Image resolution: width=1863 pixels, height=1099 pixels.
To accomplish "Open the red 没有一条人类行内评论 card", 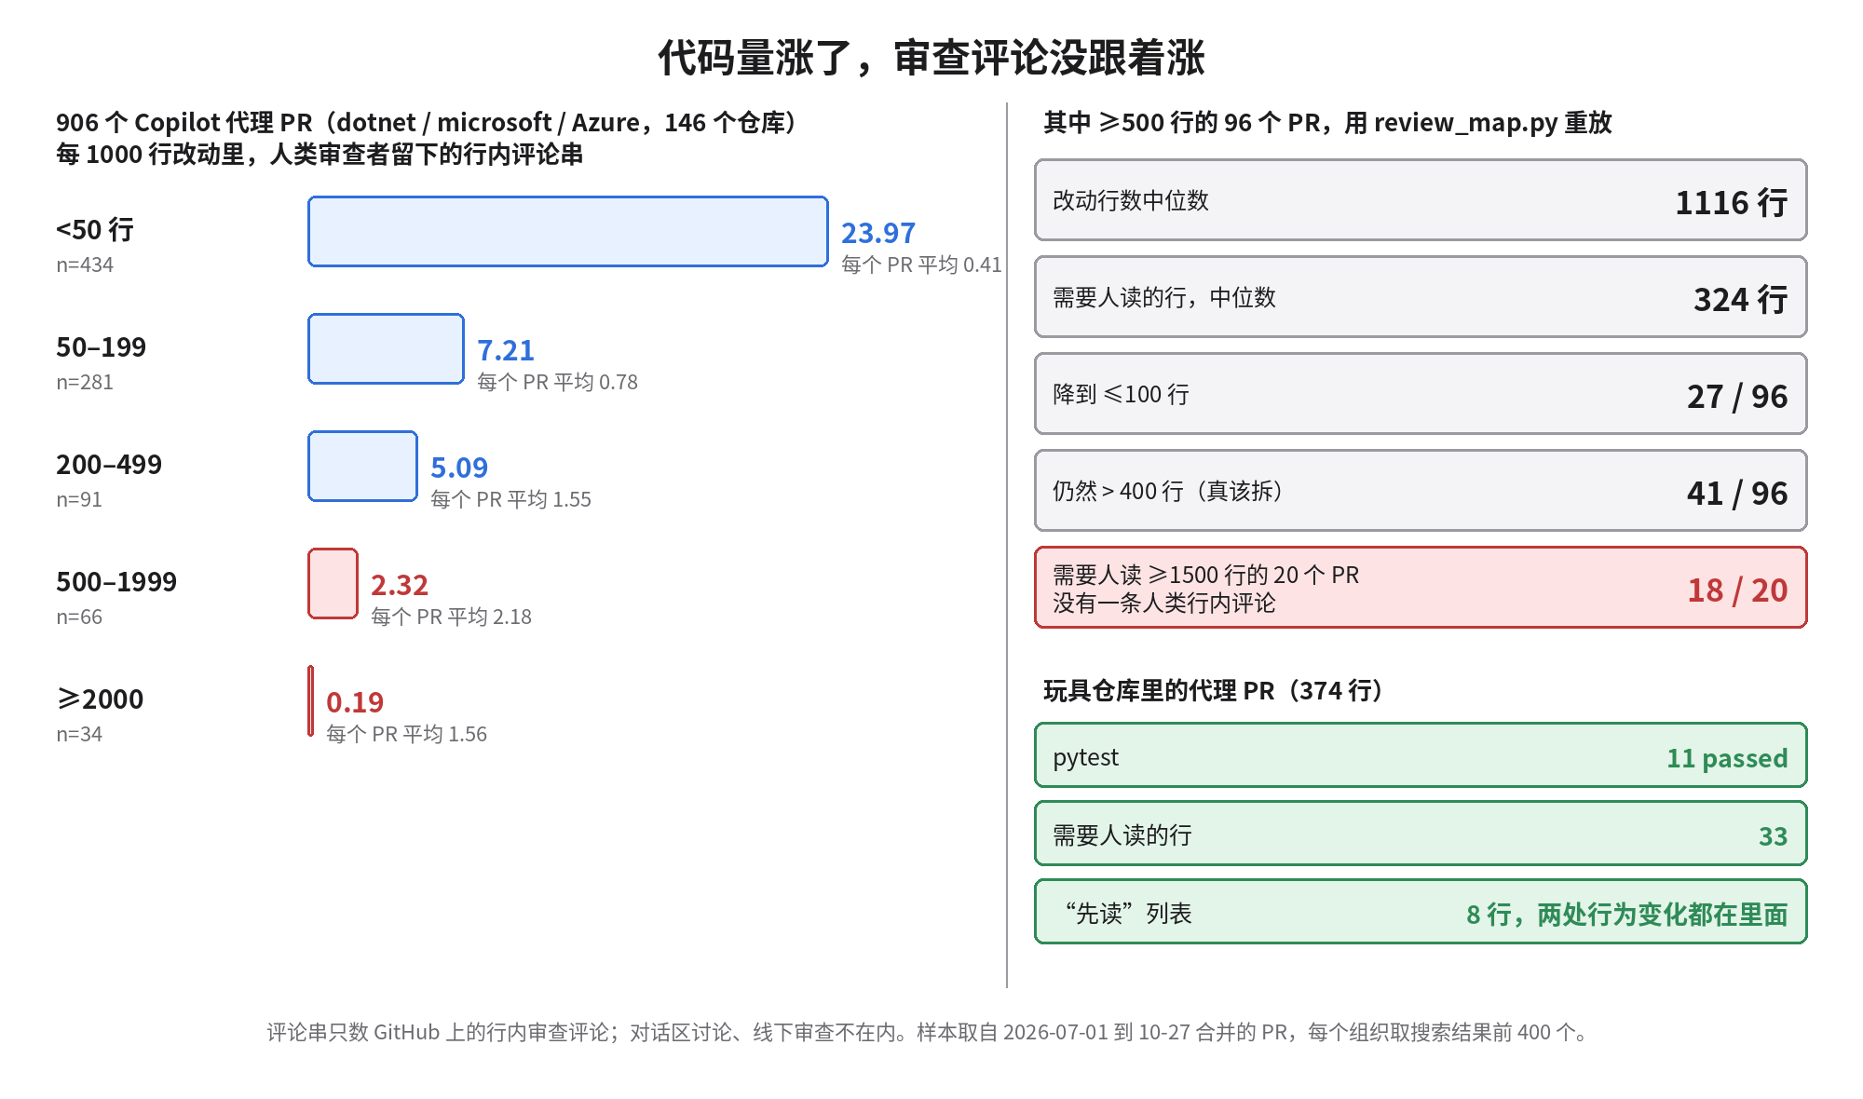I will pos(1421,588).
